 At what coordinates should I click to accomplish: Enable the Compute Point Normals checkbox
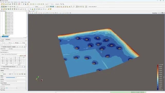pos(1,85)
